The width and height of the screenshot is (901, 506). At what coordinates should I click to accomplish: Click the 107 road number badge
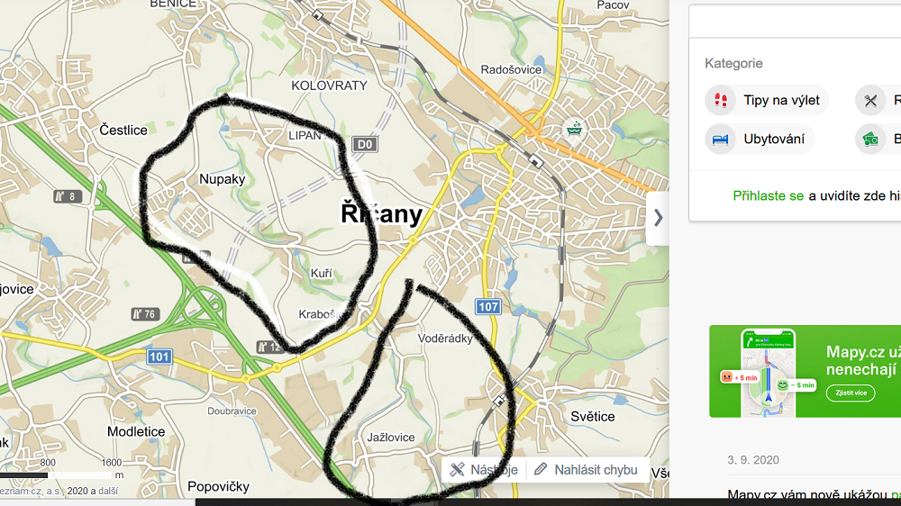487,307
